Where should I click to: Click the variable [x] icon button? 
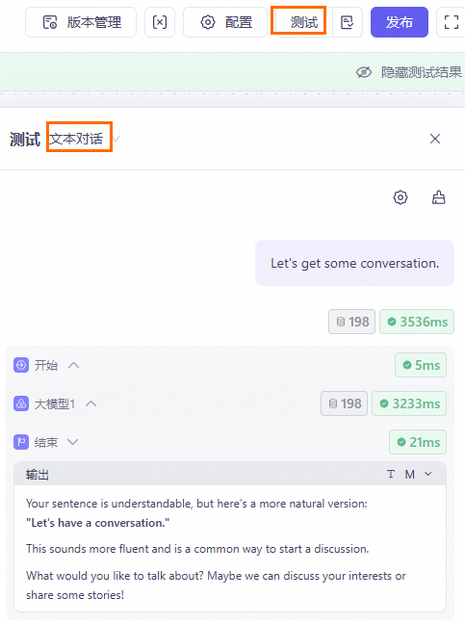(160, 22)
